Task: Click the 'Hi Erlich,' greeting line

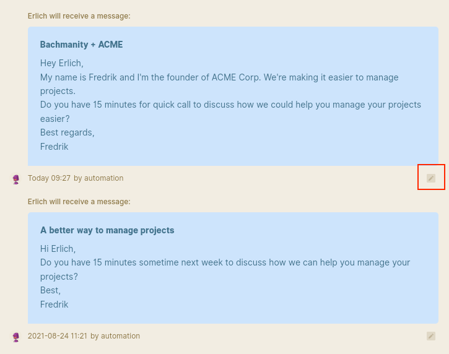Action: (x=58, y=249)
